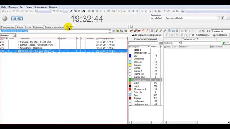This screenshot has height=129, width=230.
Task: Click the key search icon in БД toolbar
Action: pos(199,31)
